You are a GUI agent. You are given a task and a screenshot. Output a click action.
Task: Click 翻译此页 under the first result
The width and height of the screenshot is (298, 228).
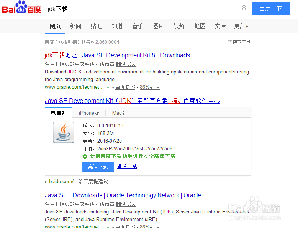pos(126,64)
